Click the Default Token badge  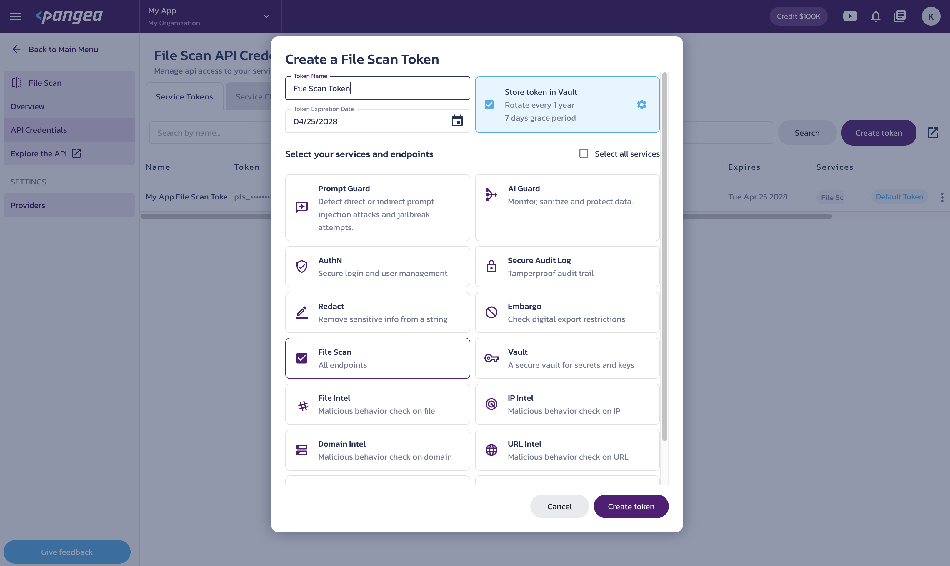(x=899, y=197)
